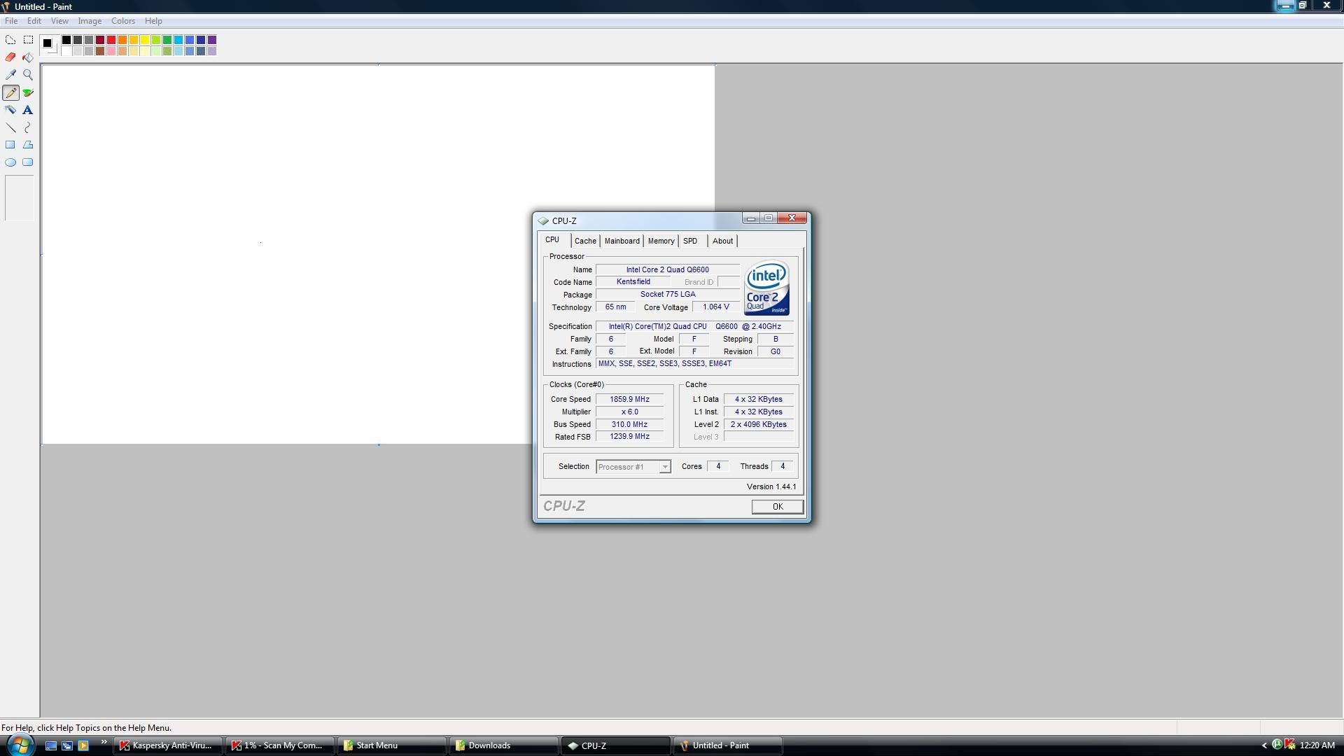Show hidden tray icons arrow
Screen dimensions: 1344x756
click(1264, 745)
